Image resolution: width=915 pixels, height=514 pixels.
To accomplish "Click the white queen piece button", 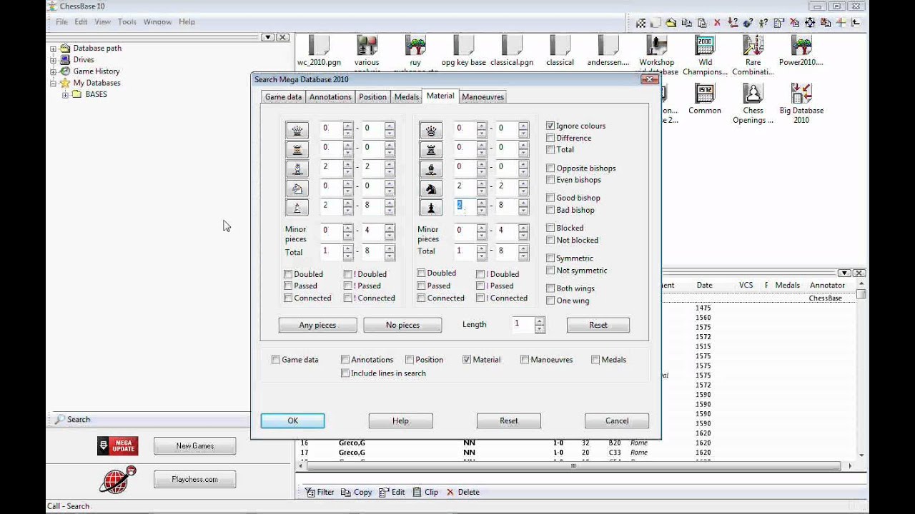I will (x=297, y=130).
